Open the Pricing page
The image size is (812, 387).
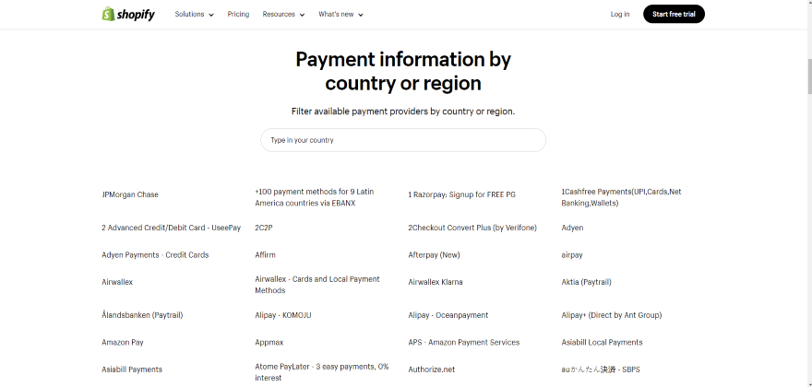tap(238, 15)
